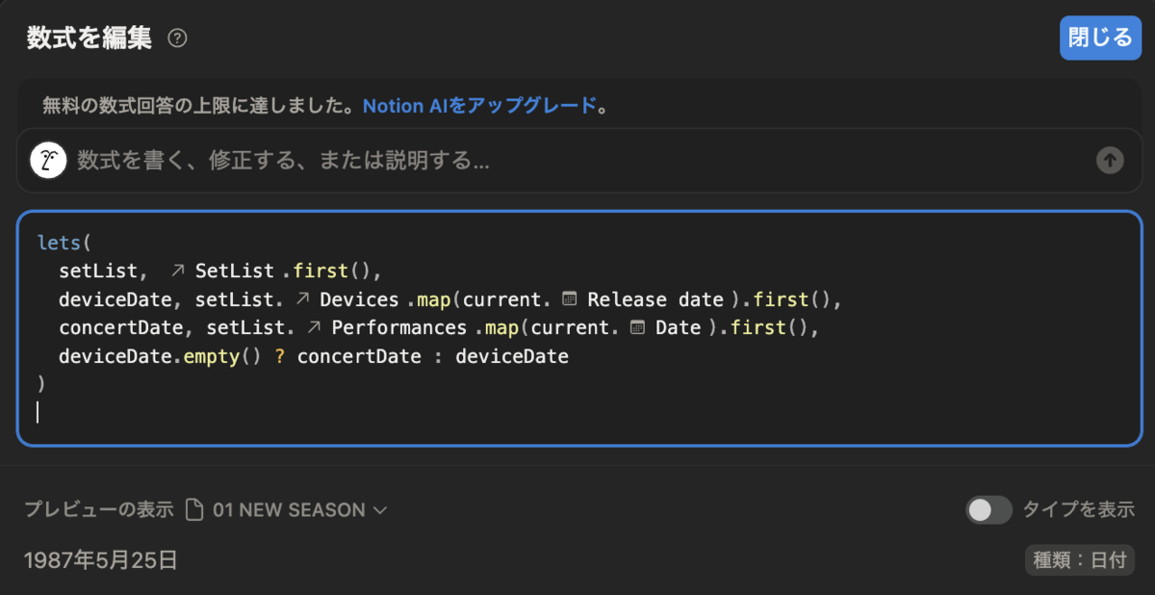Select the SetList relation property token

tap(224, 272)
